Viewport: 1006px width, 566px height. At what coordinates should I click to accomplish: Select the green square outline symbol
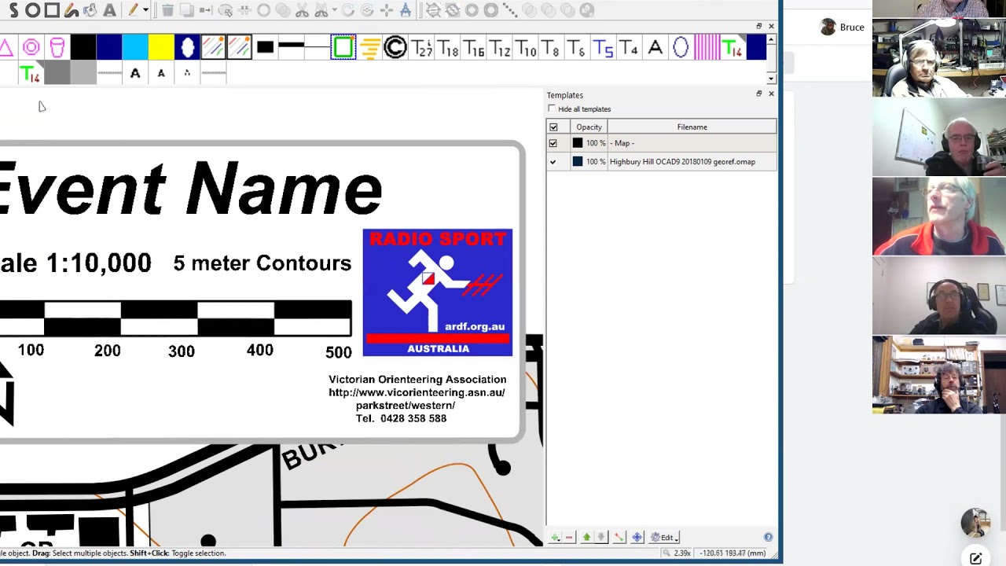point(343,48)
